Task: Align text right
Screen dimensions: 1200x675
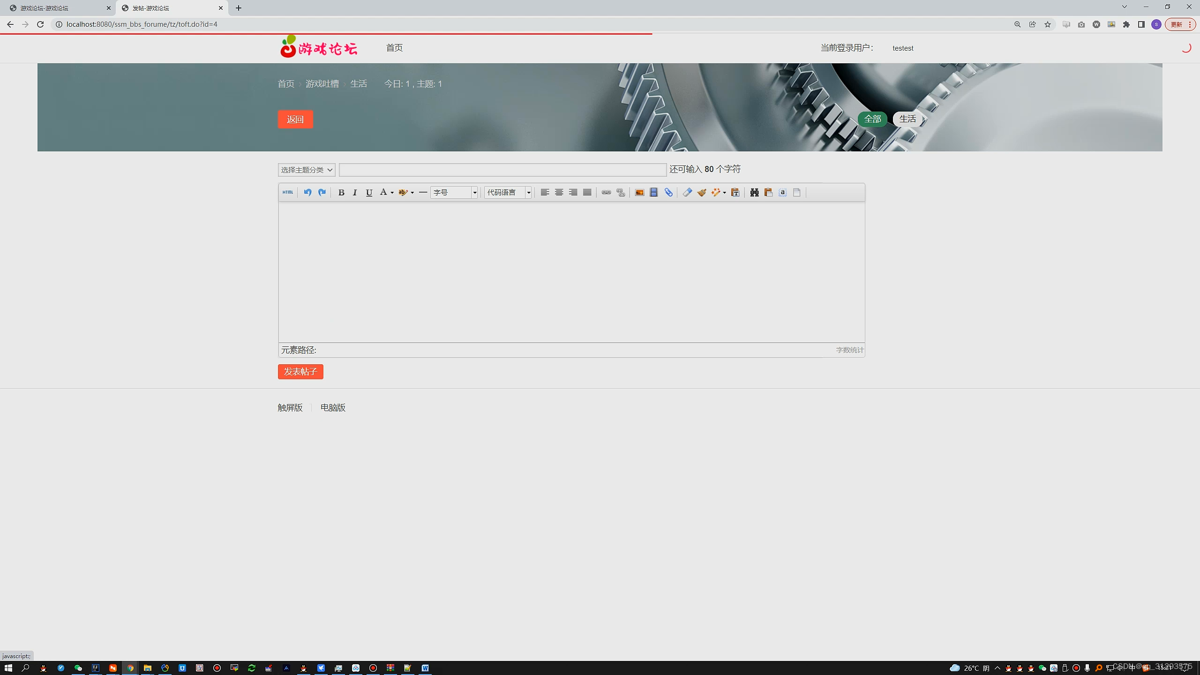Action: coord(573,192)
